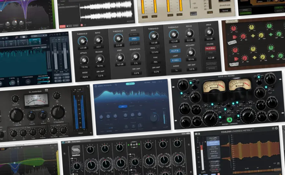
Task: Click the KNEE knob at 6.0 dB
Action: (x=120, y=57)
